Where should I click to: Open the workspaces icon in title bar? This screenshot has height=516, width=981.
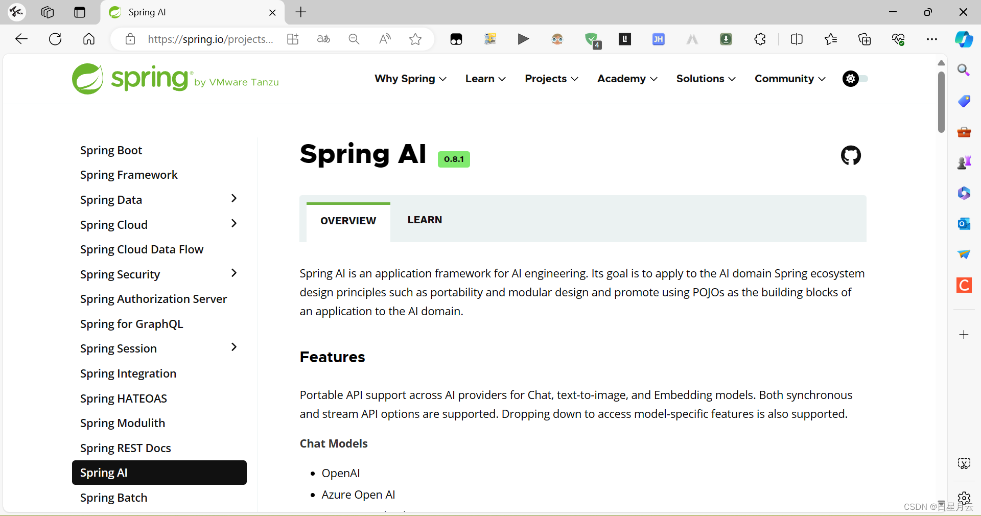tap(48, 12)
